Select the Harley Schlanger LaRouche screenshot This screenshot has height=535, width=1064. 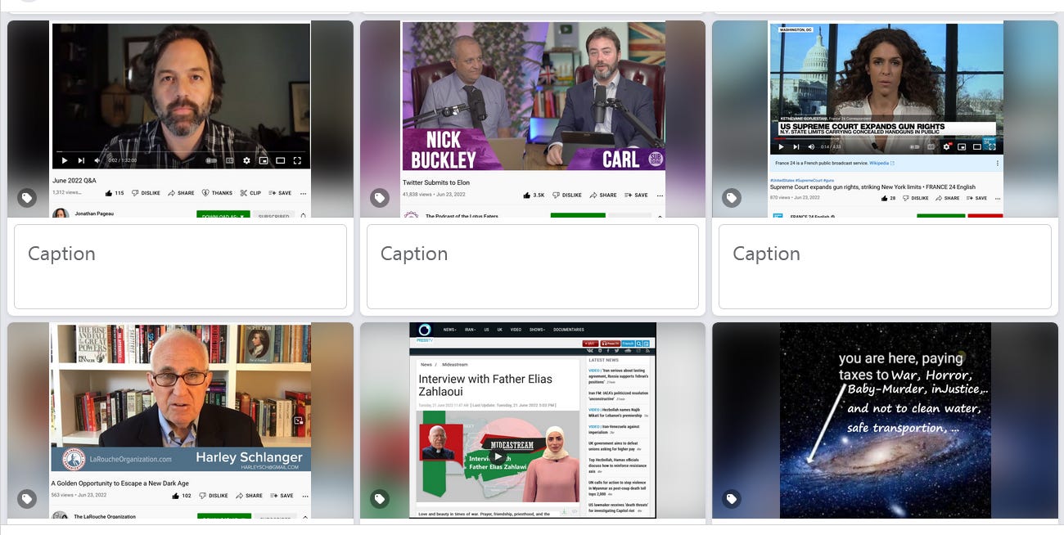[180, 420]
